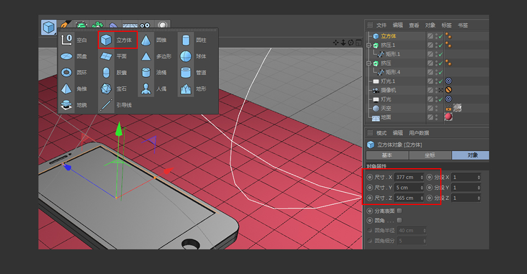Click the 尺寸 Y input field

pos(406,187)
